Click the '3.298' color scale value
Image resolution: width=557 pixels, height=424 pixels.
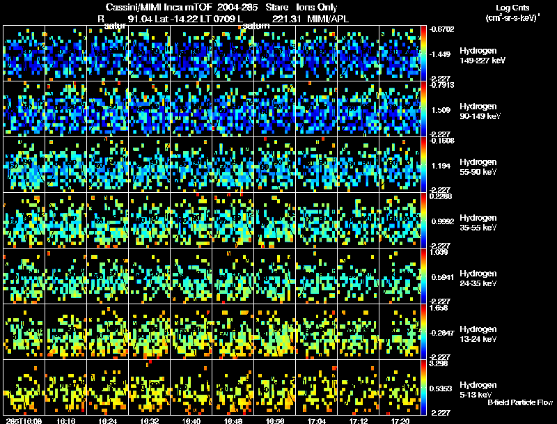pyautogui.click(x=439, y=364)
